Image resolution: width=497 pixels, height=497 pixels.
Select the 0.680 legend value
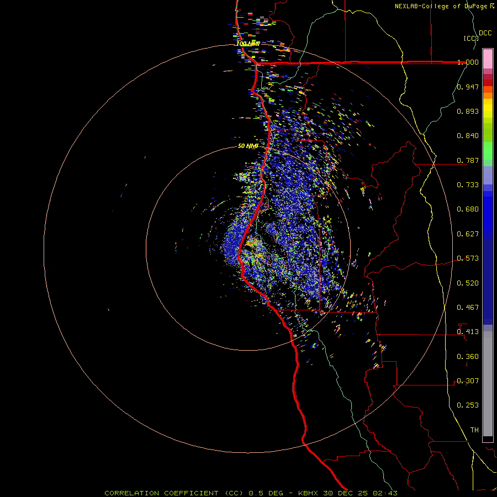(x=468, y=209)
